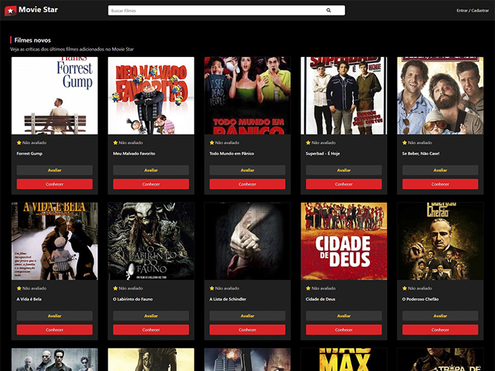Go to the Movie Star home title
This screenshot has width=495, height=371.
pos(38,9)
